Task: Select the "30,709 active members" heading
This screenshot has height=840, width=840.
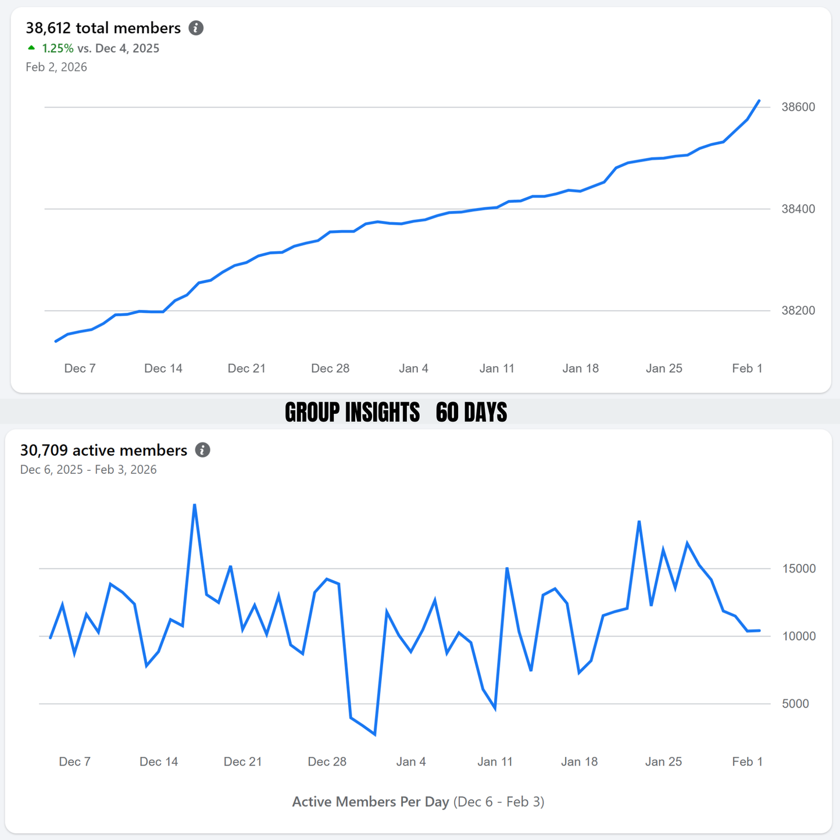Action: tap(103, 450)
